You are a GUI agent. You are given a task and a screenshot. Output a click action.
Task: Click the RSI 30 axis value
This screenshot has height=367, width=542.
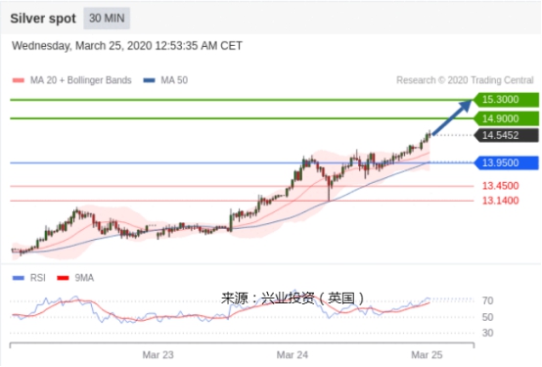coord(487,333)
